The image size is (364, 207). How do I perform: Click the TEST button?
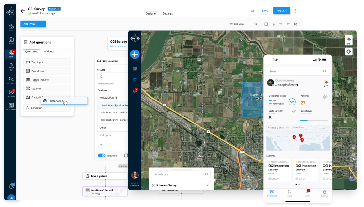coord(252,11)
